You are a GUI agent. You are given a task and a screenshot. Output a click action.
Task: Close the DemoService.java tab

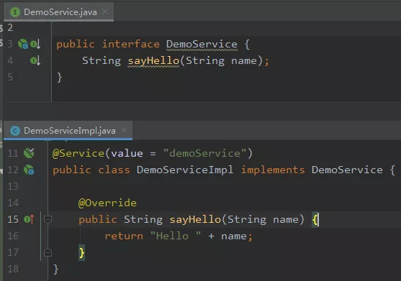pyautogui.click(x=105, y=11)
